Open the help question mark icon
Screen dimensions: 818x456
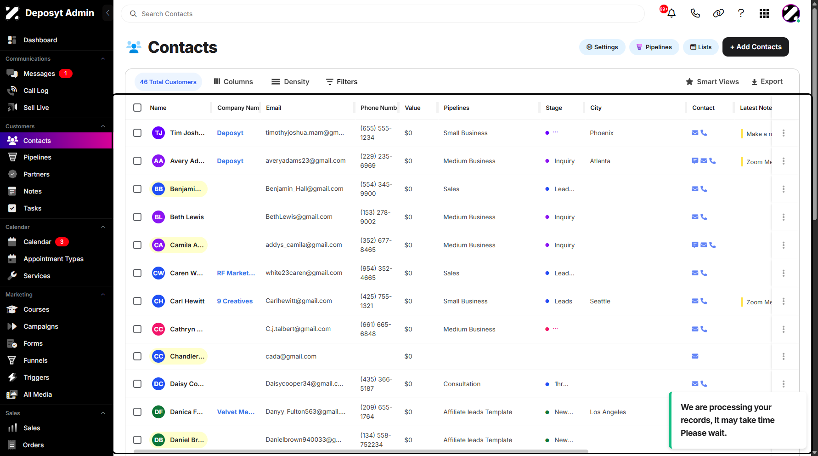click(x=741, y=13)
